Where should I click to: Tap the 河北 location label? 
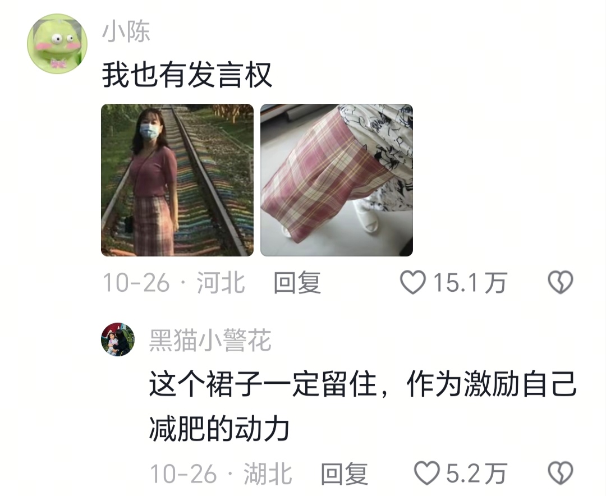221,283
